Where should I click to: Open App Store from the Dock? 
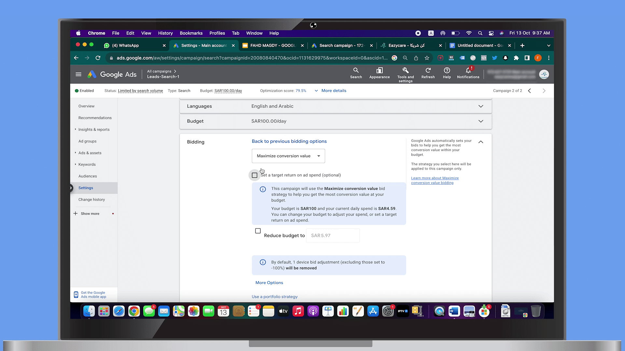[373, 311]
